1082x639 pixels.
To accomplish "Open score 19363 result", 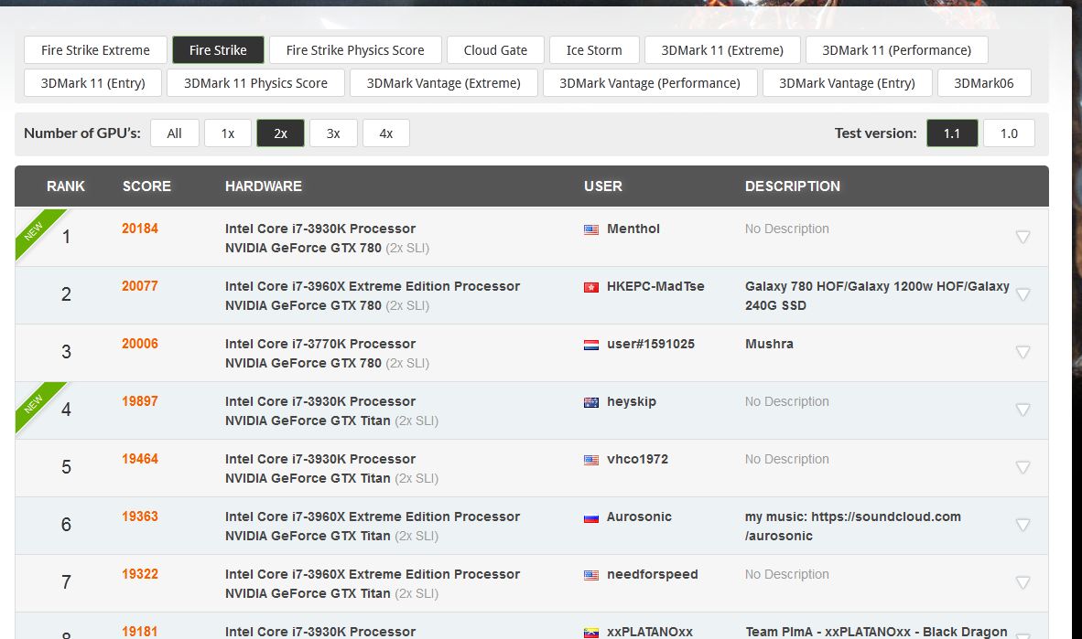I will click(140, 517).
